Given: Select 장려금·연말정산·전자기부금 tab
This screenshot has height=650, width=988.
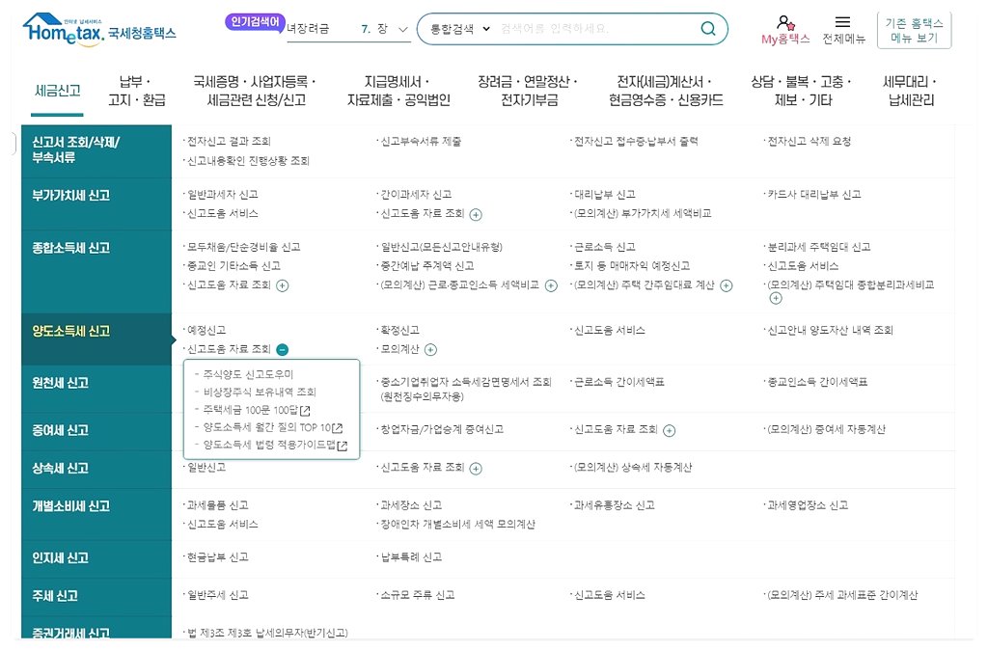Looking at the screenshot, I should (528, 91).
